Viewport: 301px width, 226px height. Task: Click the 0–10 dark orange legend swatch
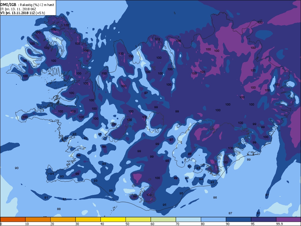click(x=13, y=219)
